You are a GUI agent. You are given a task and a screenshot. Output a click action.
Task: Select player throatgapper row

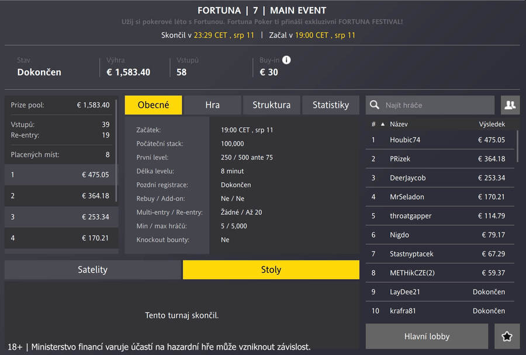pyautogui.click(x=410, y=216)
